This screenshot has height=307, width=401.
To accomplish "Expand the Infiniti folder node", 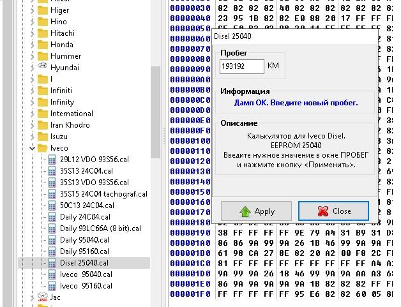I will [x=32, y=91].
